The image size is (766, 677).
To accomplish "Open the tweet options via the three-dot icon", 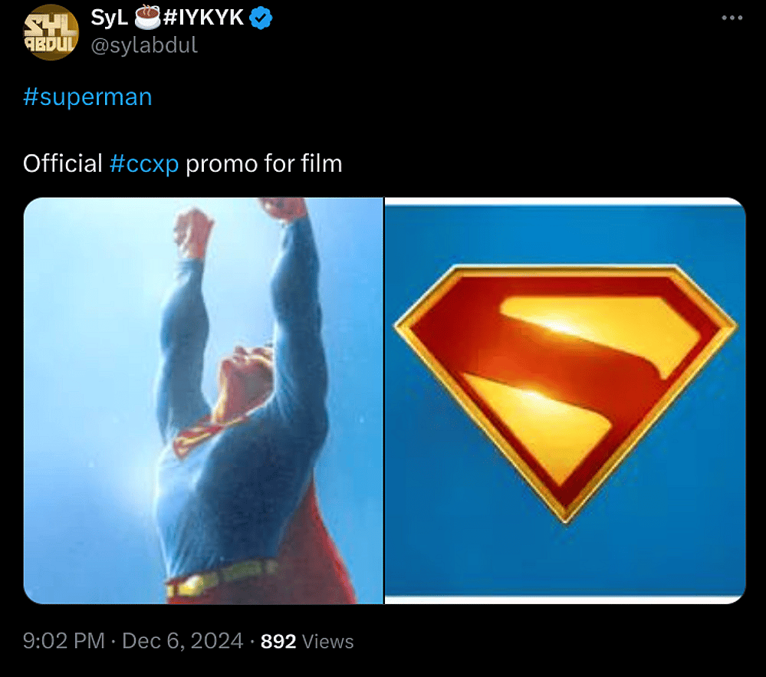I will pyautogui.click(x=730, y=18).
